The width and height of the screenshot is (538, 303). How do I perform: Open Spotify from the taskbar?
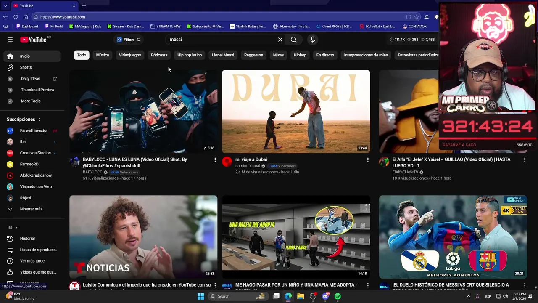(338, 296)
